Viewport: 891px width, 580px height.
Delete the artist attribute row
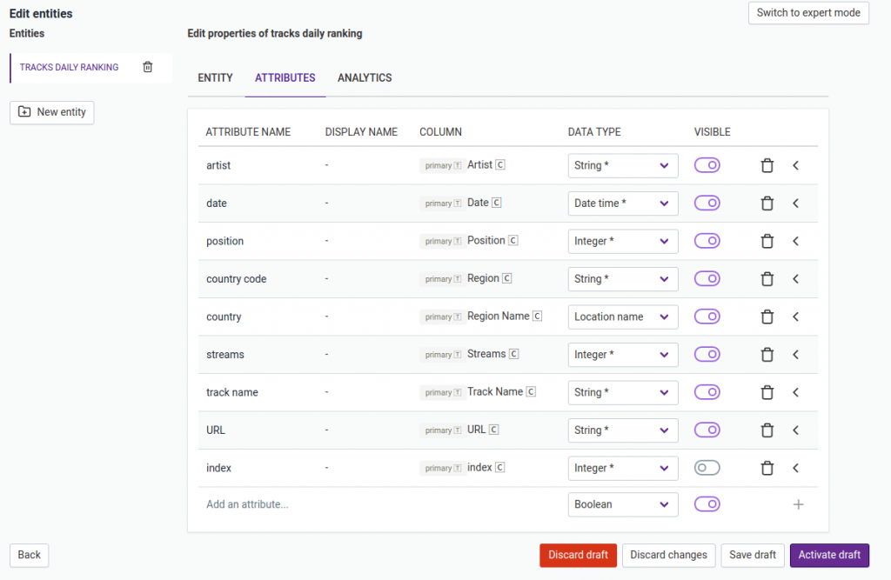coord(767,165)
